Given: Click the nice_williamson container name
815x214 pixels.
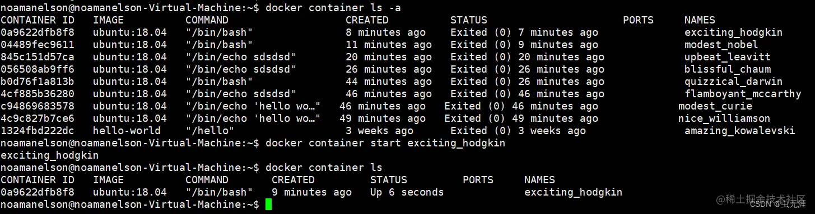Looking at the screenshot, I should 724,118.
